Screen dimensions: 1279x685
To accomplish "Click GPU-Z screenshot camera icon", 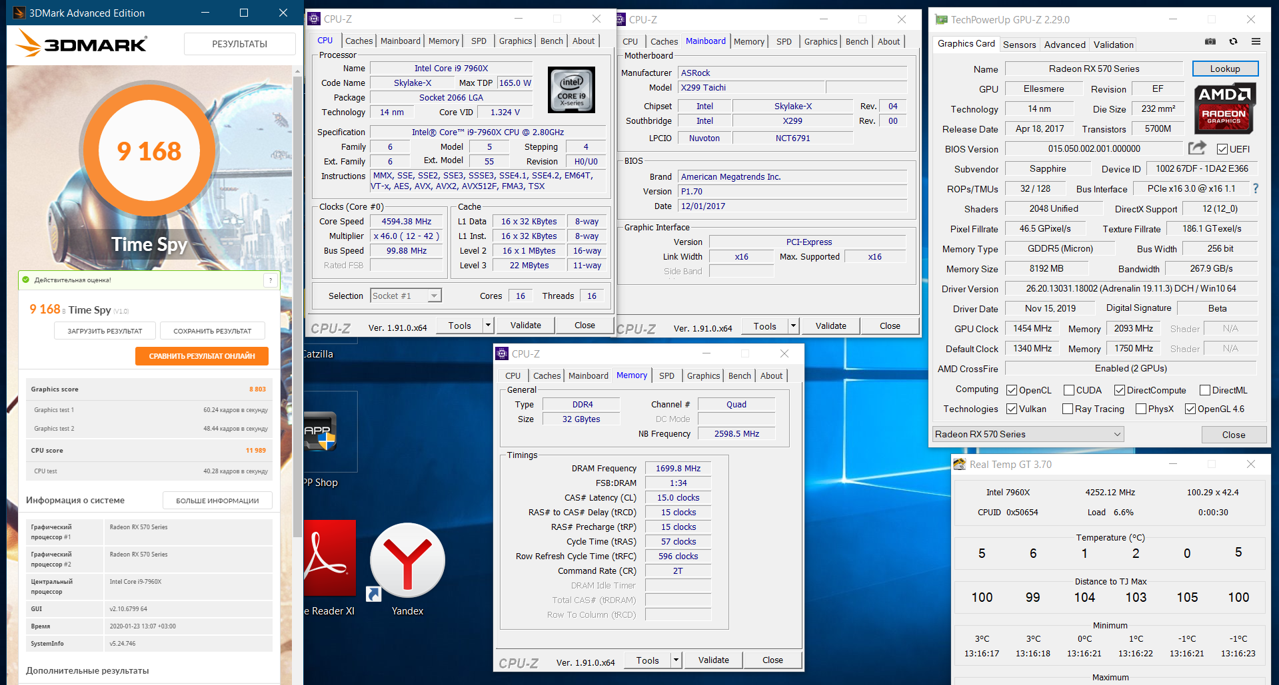I will [x=1210, y=42].
